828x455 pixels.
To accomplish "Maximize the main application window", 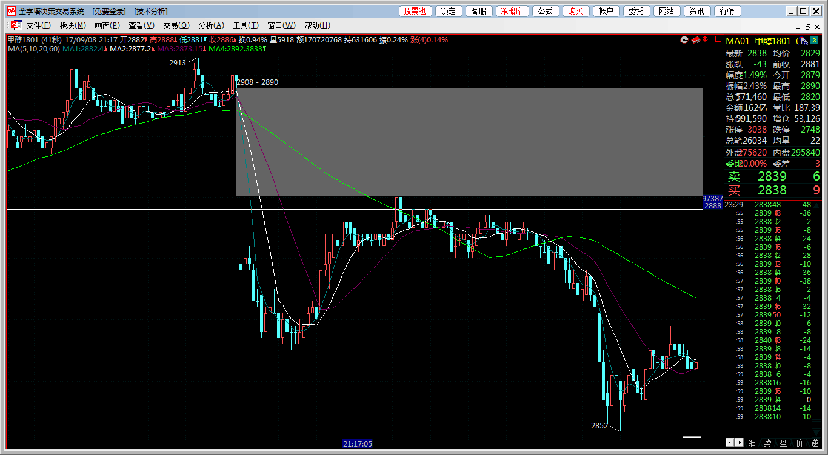I will [x=803, y=11].
